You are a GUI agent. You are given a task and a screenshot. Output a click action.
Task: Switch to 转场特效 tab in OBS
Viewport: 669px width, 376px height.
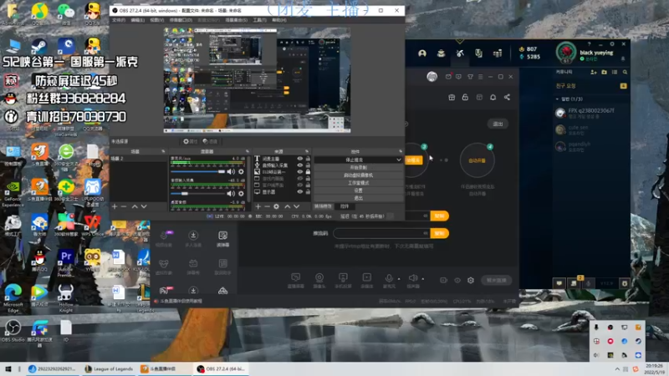coord(323,206)
